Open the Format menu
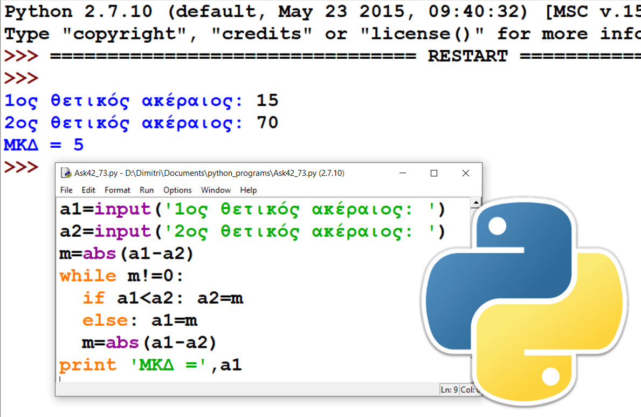 pyautogui.click(x=118, y=190)
